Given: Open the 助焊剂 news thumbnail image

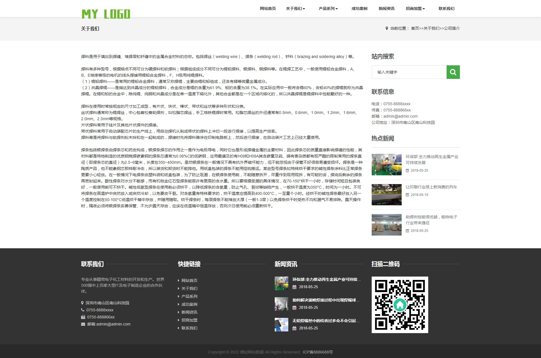Looking at the screenshot, I should pos(386,225).
